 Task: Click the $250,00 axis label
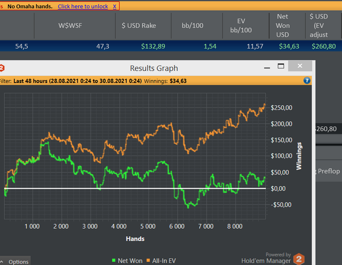pos(281,108)
